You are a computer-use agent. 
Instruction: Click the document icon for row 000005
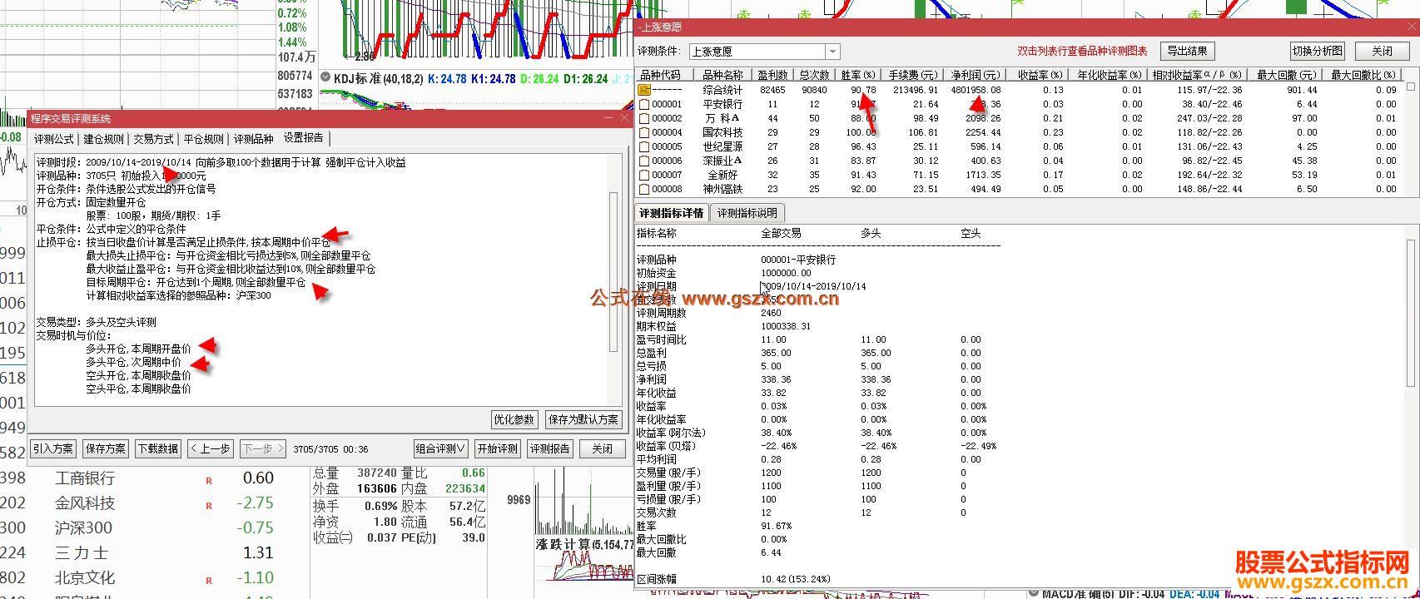pos(644,146)
